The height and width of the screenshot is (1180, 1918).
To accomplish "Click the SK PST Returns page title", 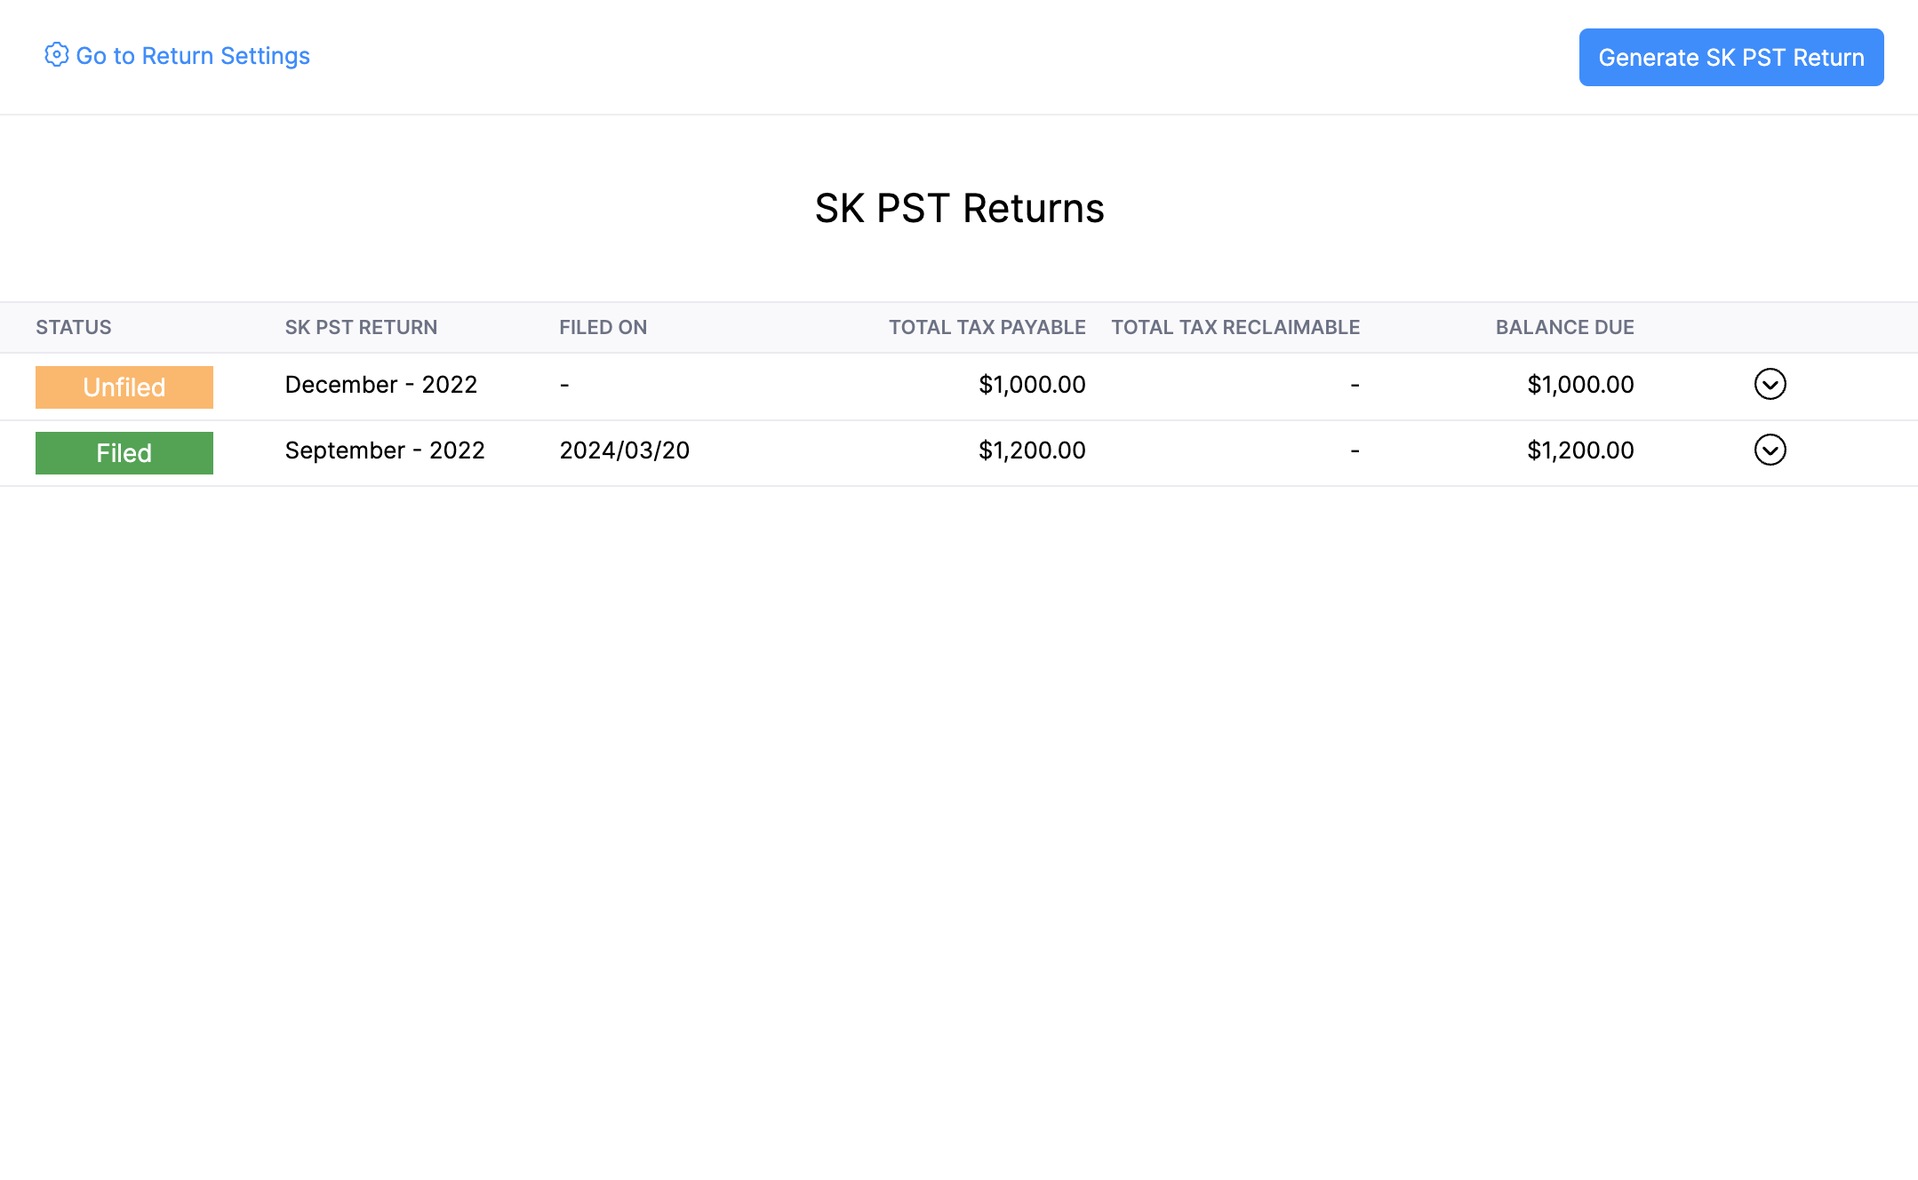I will pos(959,208).
